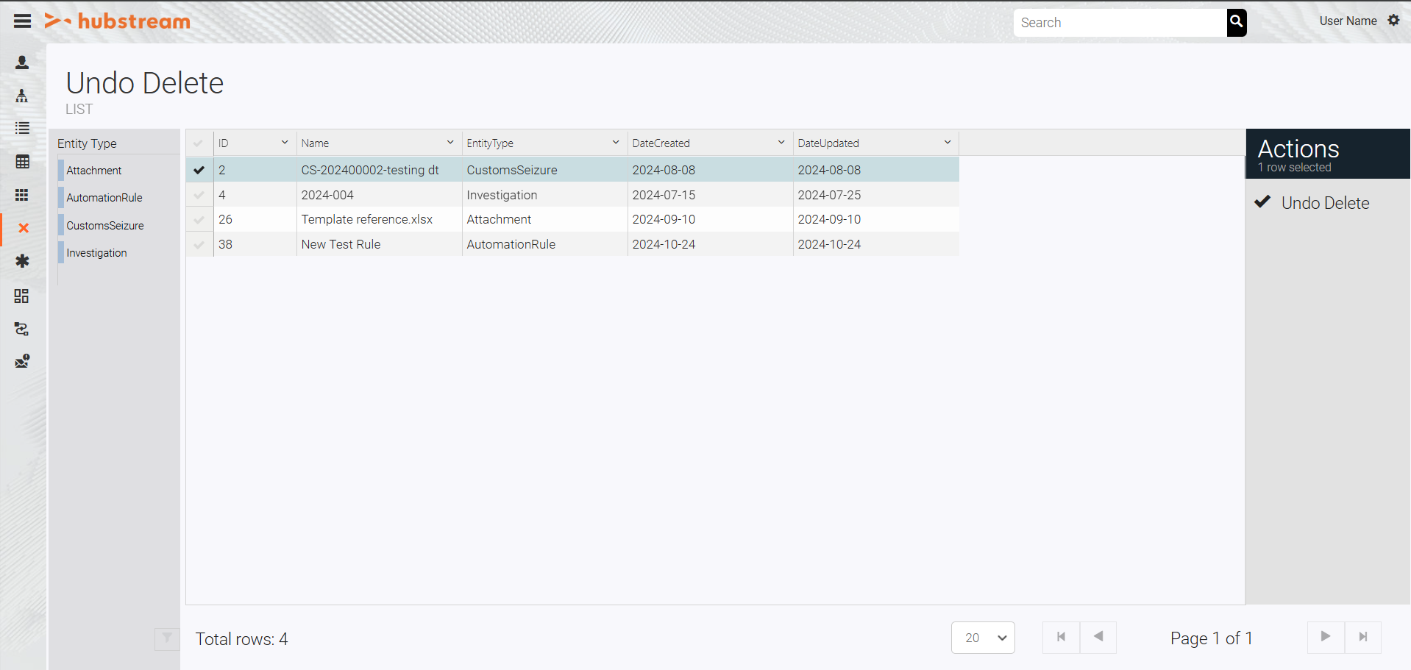Open the hamburger menu icon

22,21
